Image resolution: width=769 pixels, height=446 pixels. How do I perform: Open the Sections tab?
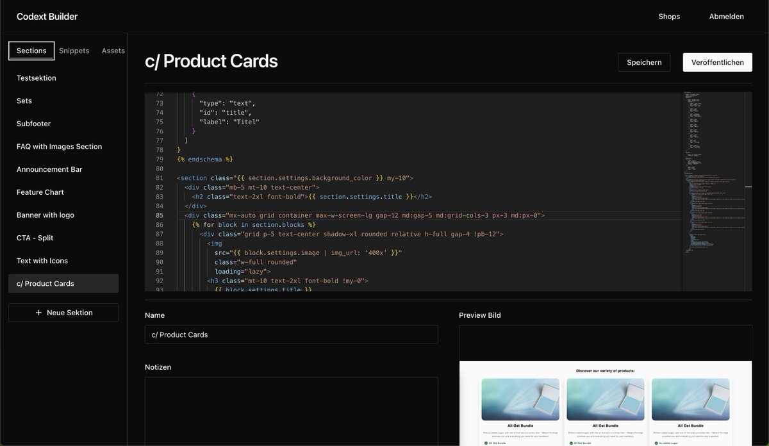pos(31,51)
